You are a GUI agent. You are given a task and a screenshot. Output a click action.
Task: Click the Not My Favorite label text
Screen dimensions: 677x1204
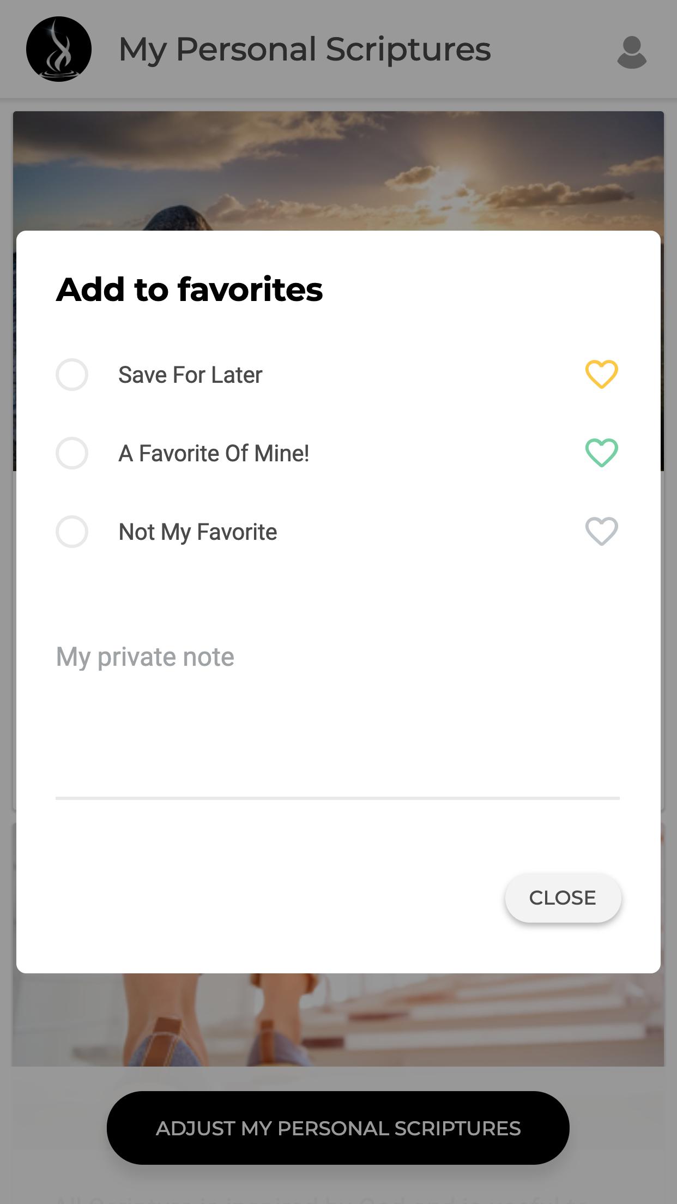pos(198,532)
